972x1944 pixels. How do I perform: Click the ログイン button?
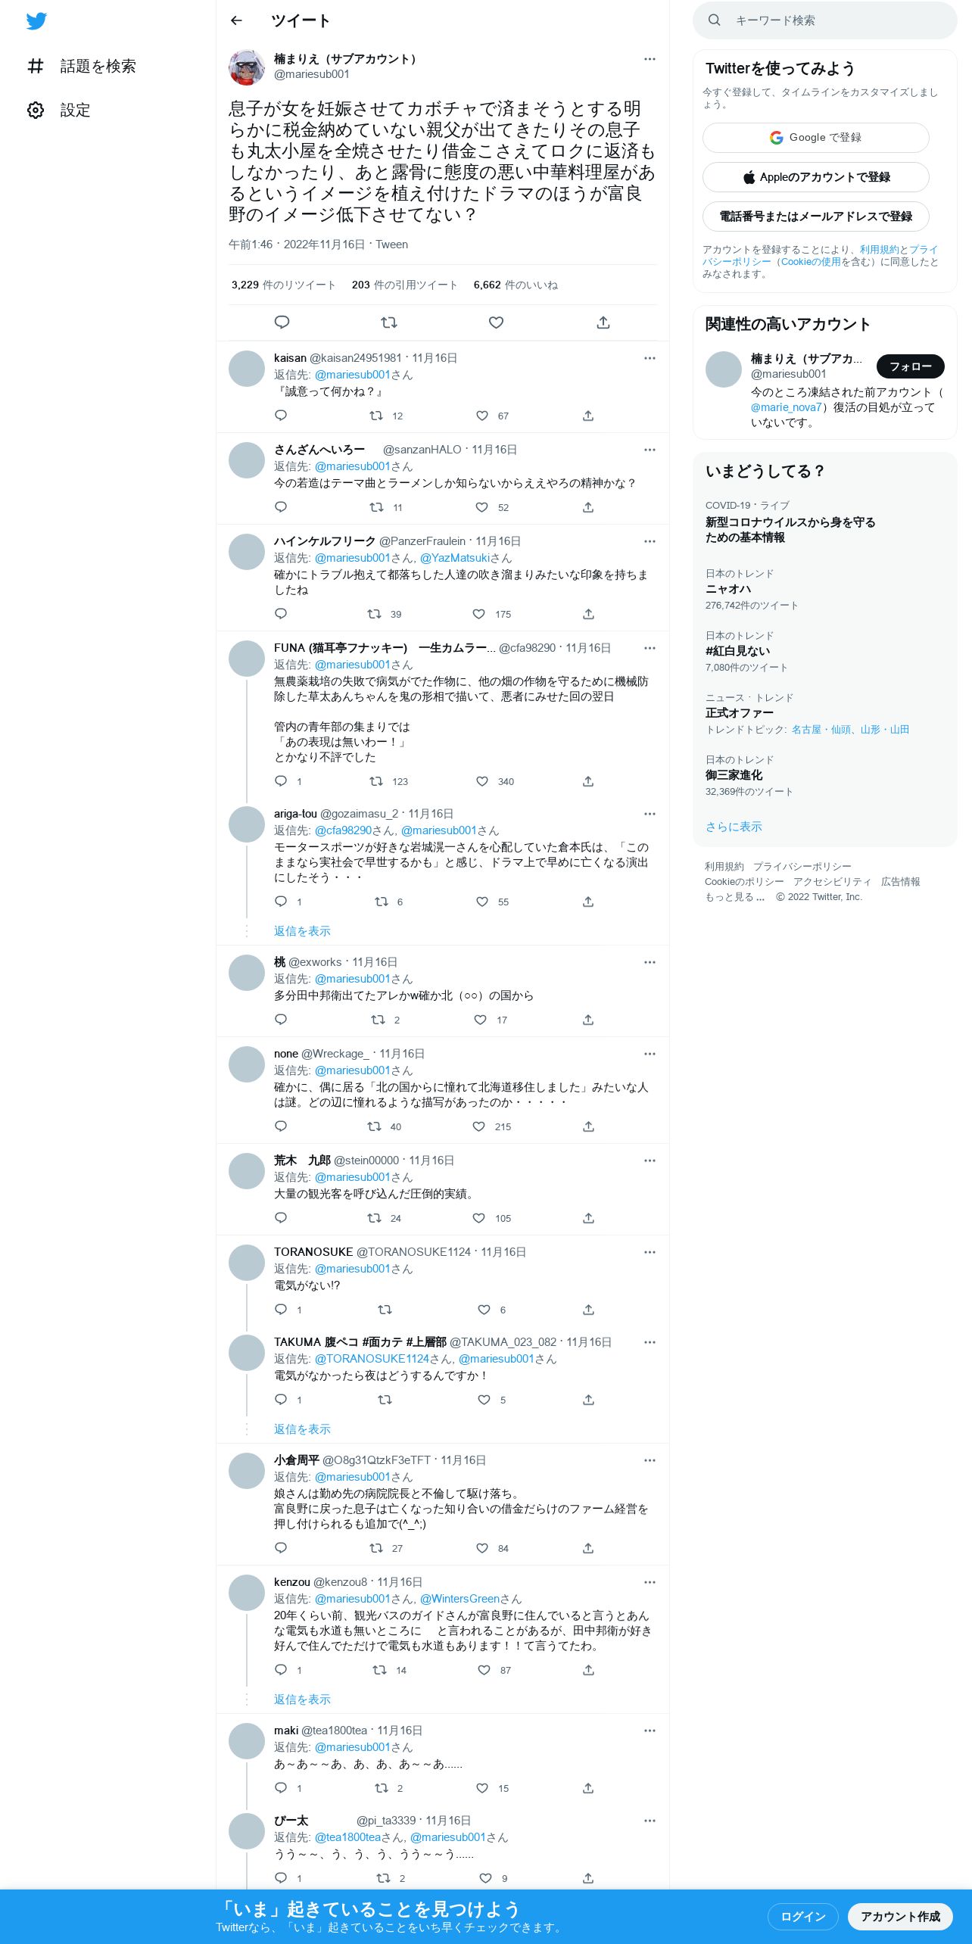pos(803,1916)
